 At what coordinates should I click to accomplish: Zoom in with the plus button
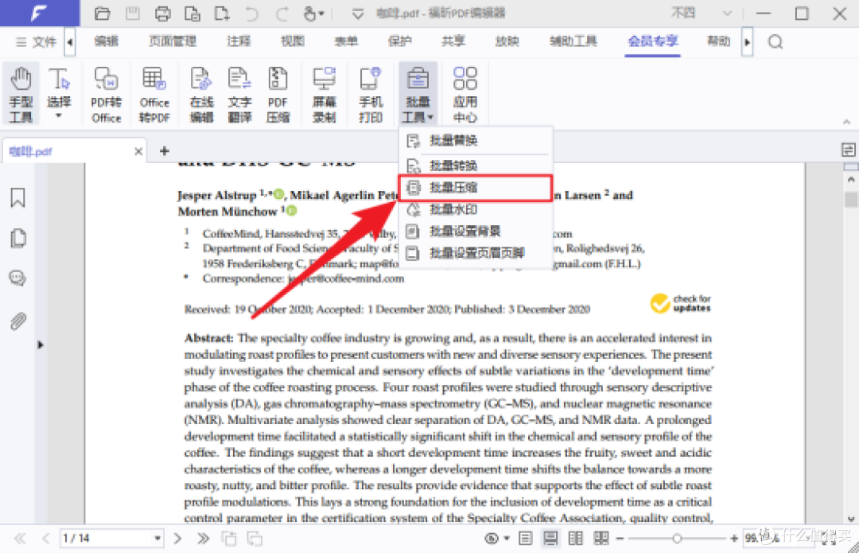[x=734, y=539]
